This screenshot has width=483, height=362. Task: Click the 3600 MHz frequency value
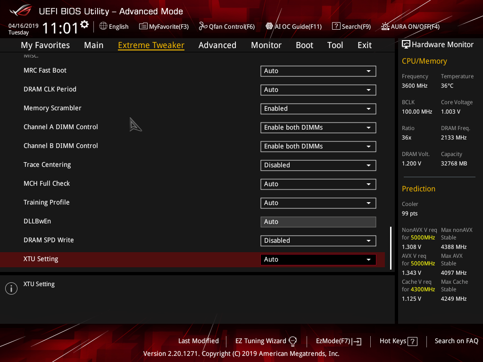point(414,86)
